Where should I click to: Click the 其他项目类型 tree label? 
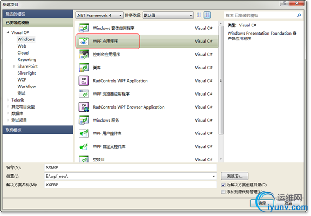[23, 107]
